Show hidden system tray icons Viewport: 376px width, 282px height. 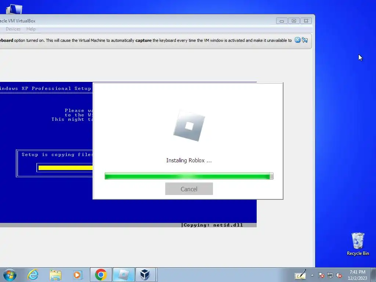[x=312, y=275]
